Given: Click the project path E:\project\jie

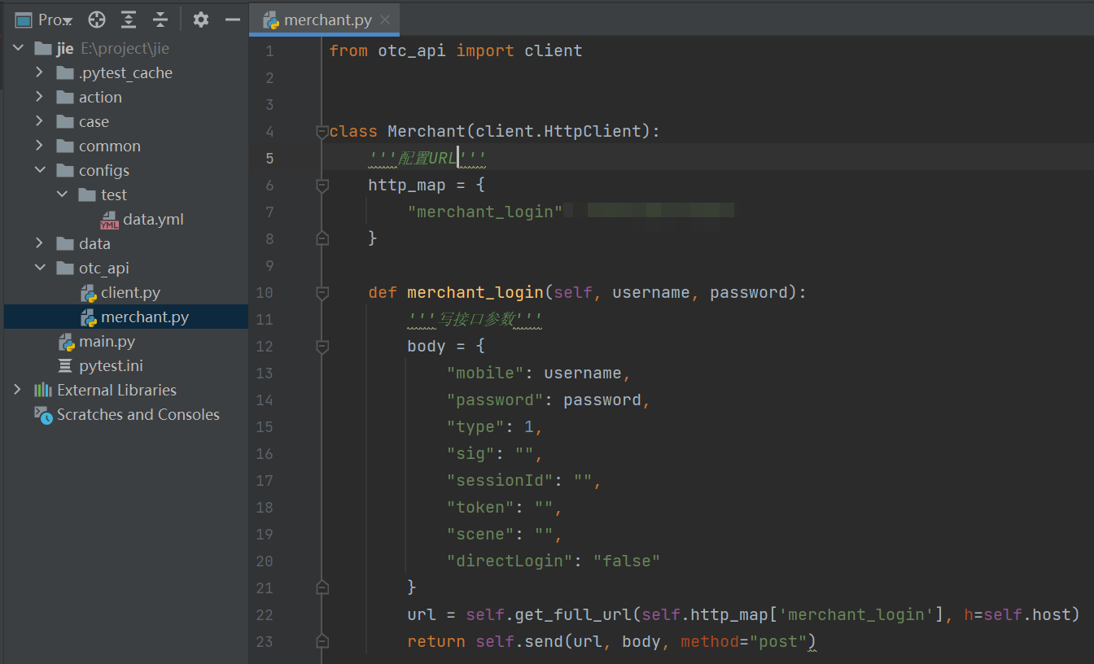Looking at the screenshot, I should pyautogui.click(x=125, y=49).
